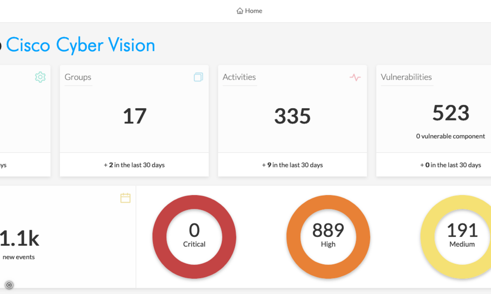Select the orange High donut chart
491x294 pixels.
click(328, 237)
